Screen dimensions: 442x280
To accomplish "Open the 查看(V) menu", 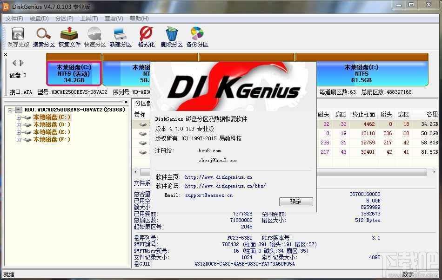I will coord(114,19).
